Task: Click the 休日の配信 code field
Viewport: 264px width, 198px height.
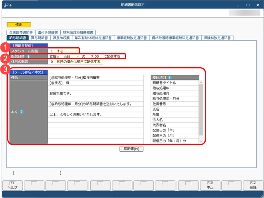Action: tap(52, 62)
